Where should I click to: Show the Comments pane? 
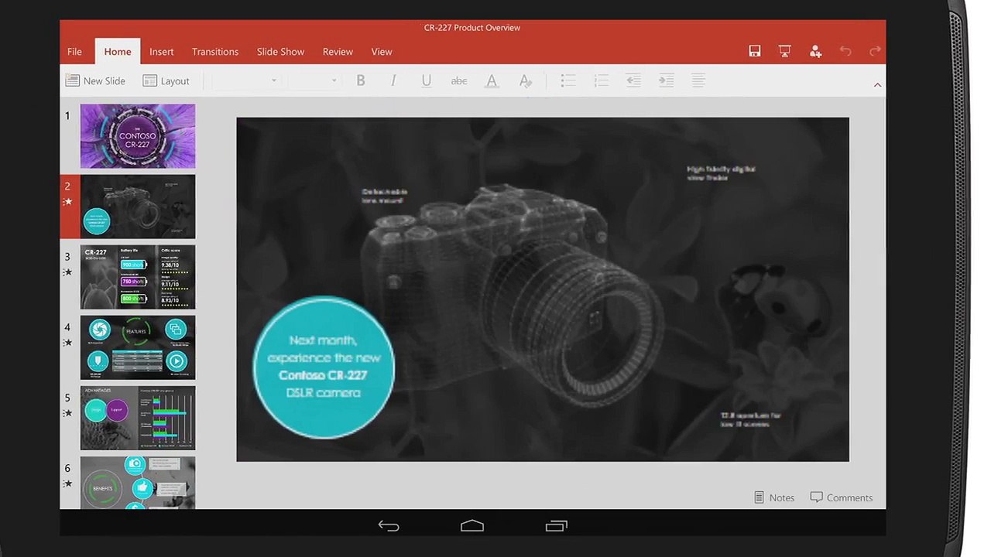tap(841, 497)
